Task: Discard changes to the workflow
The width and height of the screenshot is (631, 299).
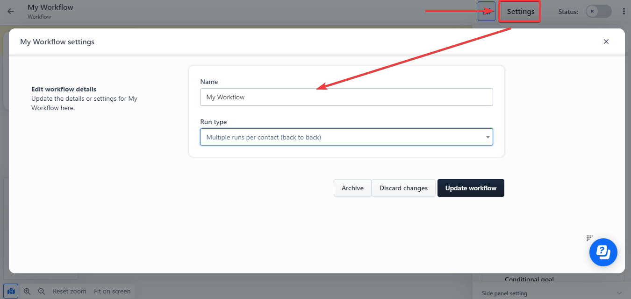Action: (x=403, y=188)
